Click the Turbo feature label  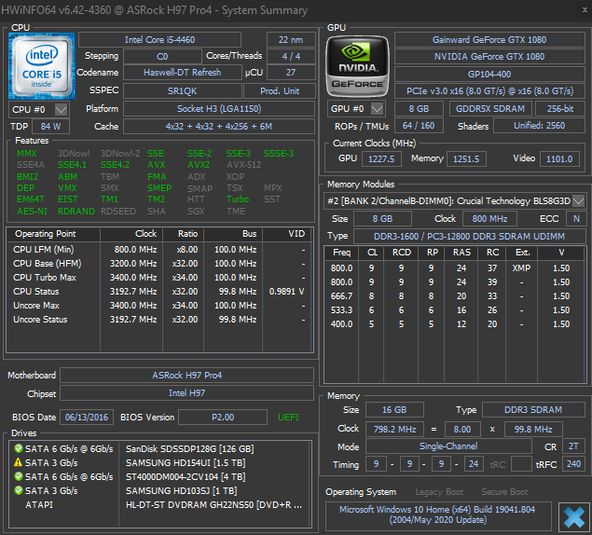238,199
